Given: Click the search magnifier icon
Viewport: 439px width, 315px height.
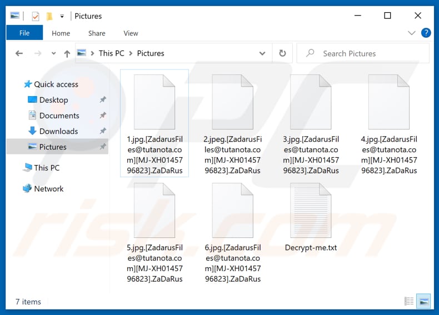Looking at the screenshot, I should (x=310, y=53).
